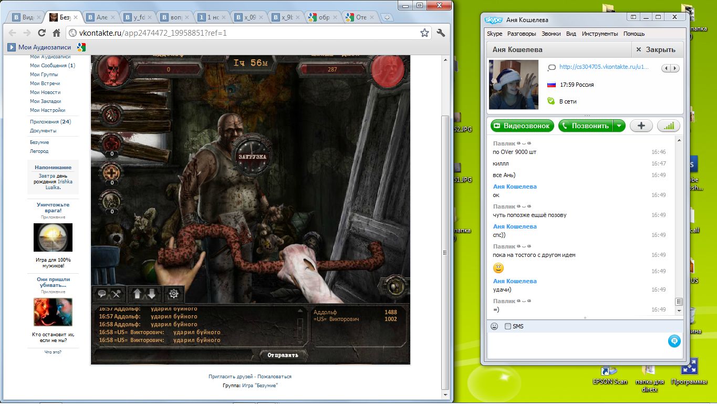The width and height of the screenshot is (717, 414).
Task: Open папка для diretx desktop folder
Action: point(650,377)
